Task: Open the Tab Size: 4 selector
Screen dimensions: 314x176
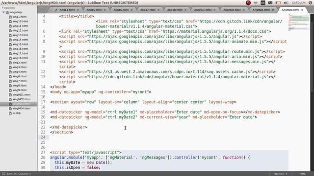Action: click(280, 174)
